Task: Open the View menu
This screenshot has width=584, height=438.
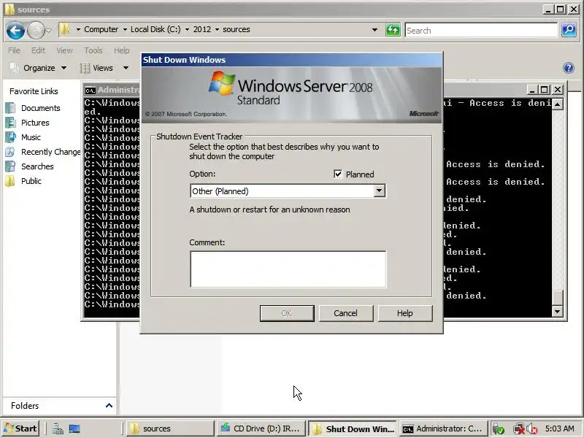Action: pos(64,50)
